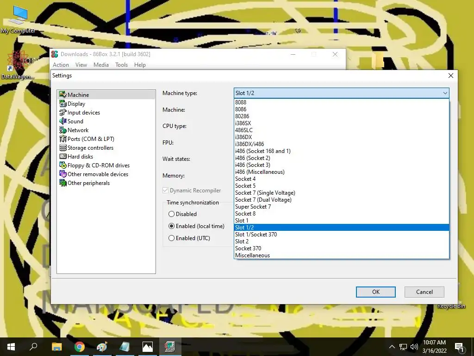This screenshot has width=474, height=356.
Task: Open Other peripherals icon
Action: [x=62, y=183]
